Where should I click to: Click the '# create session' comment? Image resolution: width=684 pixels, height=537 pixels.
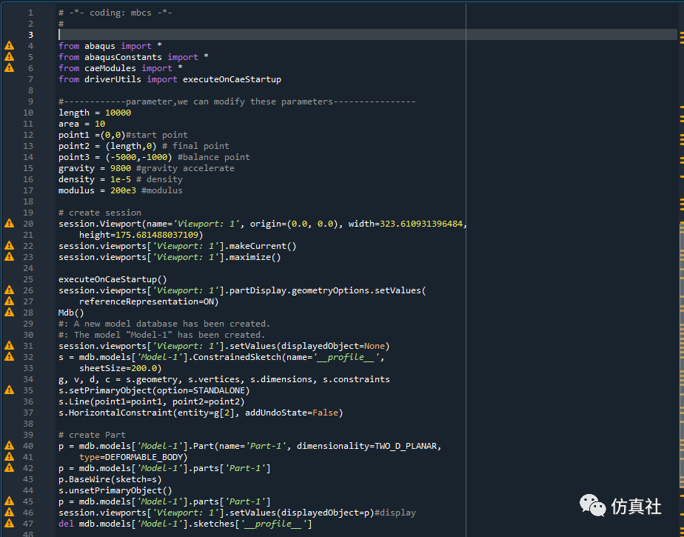point(100,213)
